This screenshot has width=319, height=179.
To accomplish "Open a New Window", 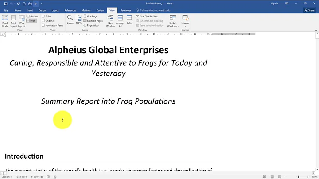I will 110,21.
